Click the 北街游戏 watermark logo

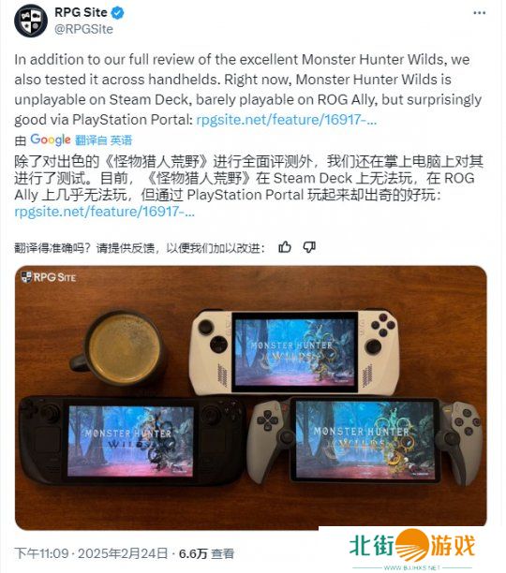(412, 546)
